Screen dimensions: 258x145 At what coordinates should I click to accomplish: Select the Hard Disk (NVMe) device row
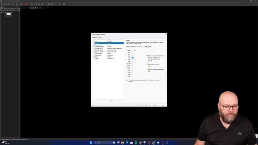108,47
